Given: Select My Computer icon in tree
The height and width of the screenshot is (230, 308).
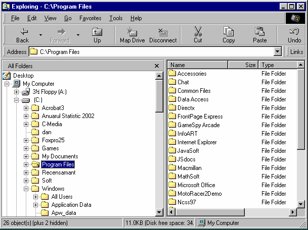Looking at the screenshot, I should (16, 84).
